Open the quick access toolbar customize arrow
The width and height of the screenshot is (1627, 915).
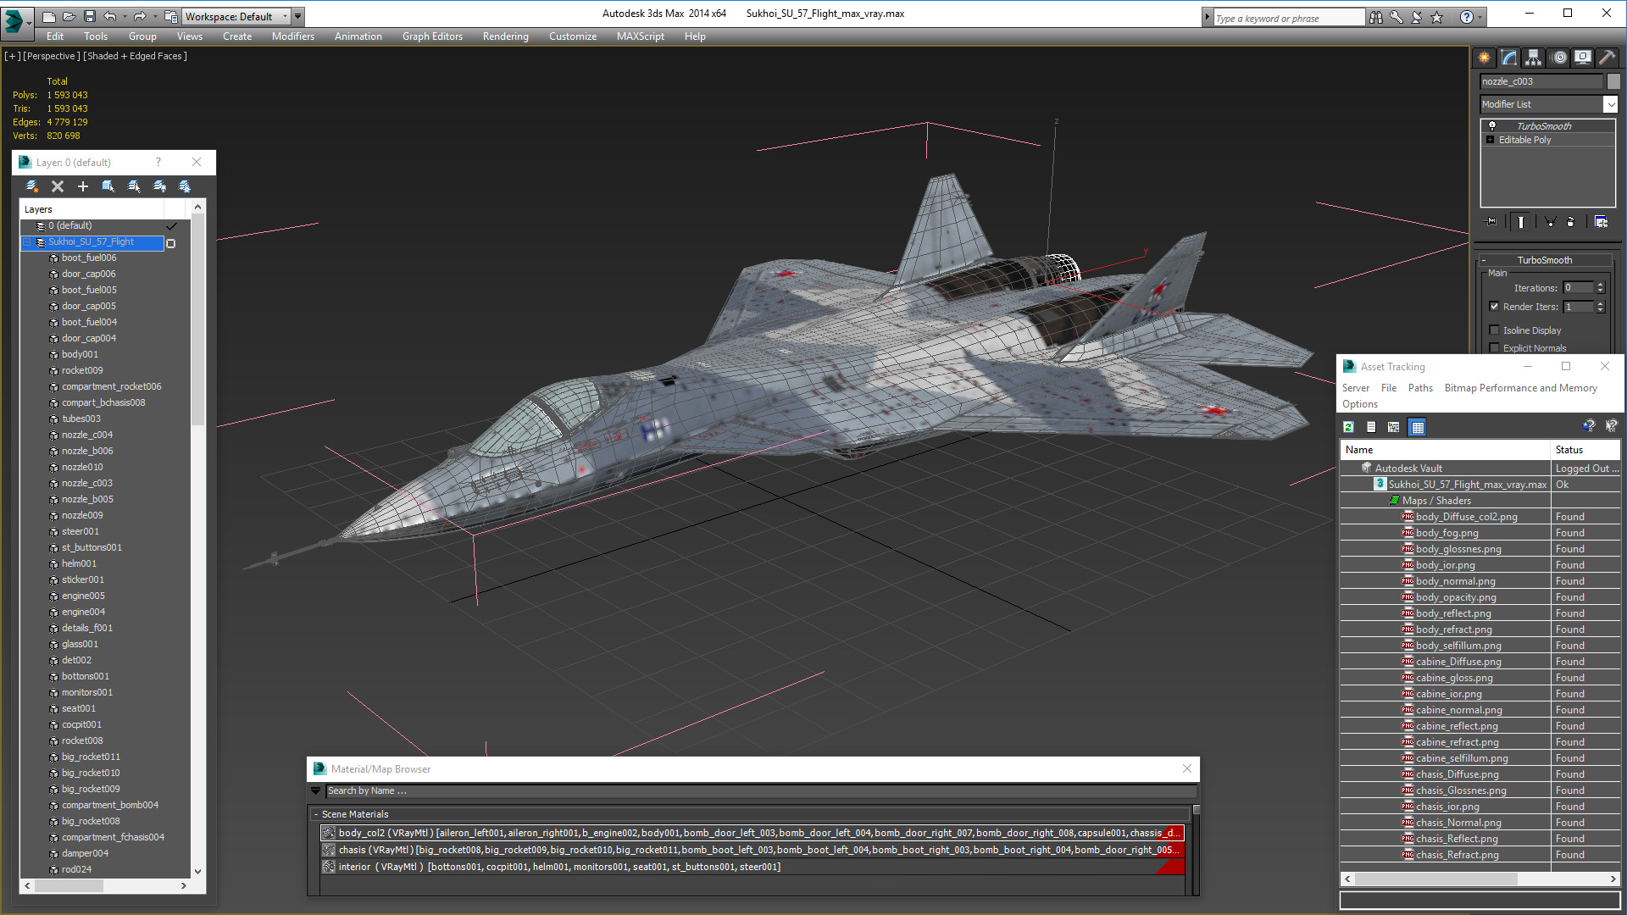point(298,16)
